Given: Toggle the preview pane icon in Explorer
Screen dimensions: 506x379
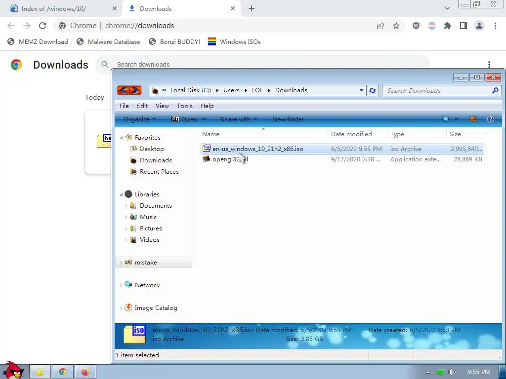Looking at the screenshot, I should [473, 119].
